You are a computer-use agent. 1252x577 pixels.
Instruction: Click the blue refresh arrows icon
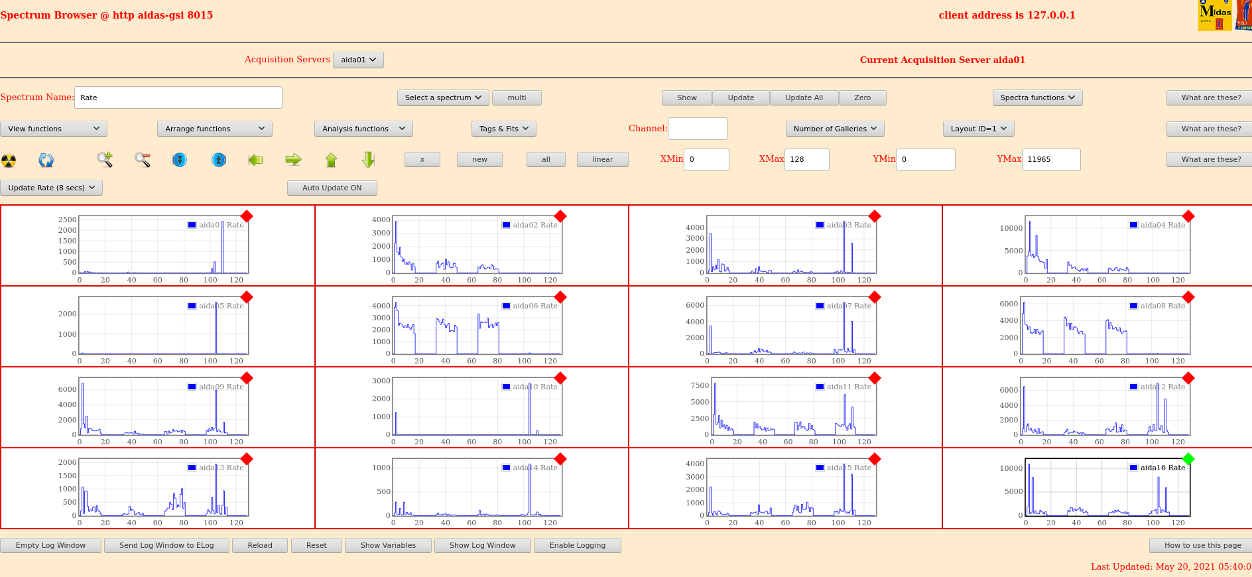46,160
